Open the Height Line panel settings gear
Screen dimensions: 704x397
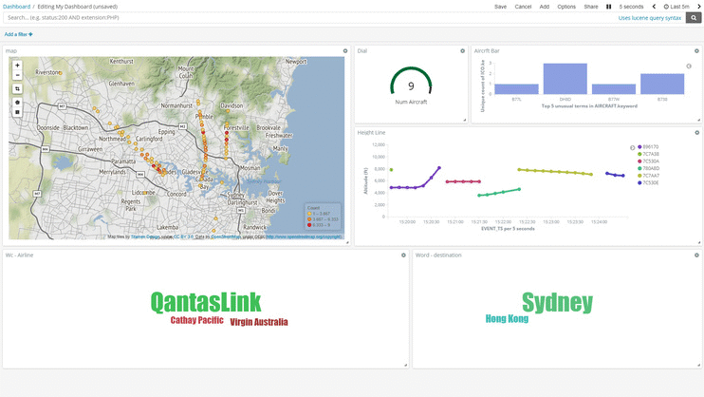(x=696, y=133)
